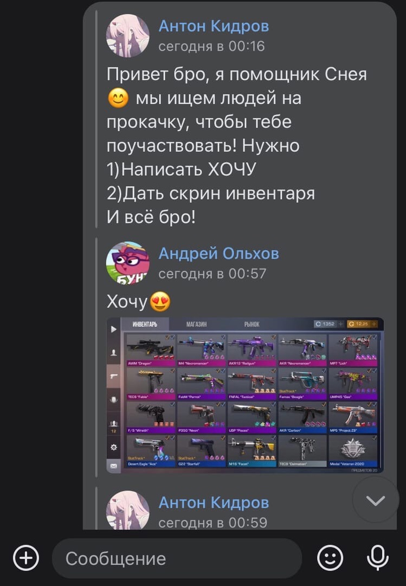Click the gold 12.25 currency plus button
This screenshot has width=406, height=586.
374,324
